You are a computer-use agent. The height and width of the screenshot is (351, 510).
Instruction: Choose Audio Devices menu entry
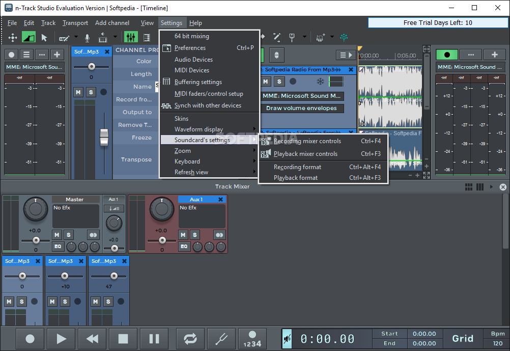[209, 60]
